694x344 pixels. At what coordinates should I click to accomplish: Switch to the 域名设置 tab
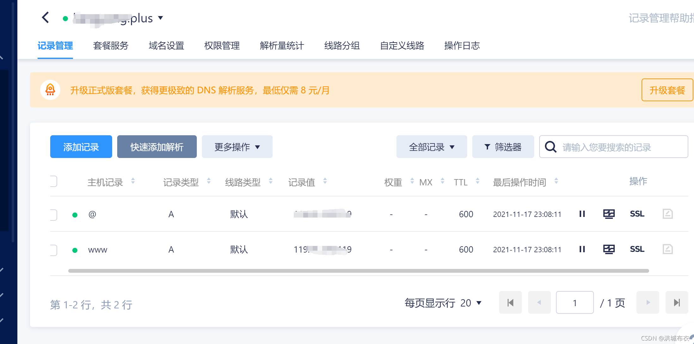pyautogui.click(x=166, y=46)
